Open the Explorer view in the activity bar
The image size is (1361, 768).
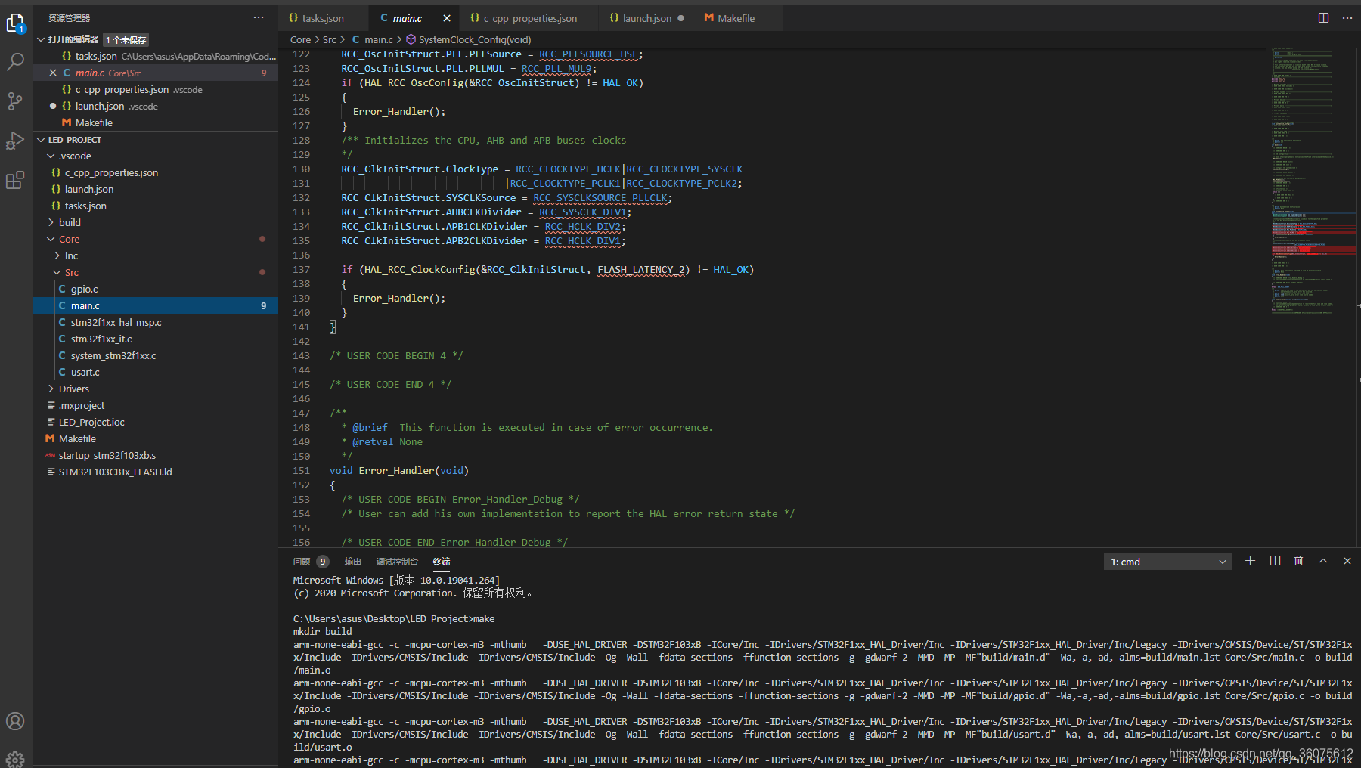click(15, 24)
